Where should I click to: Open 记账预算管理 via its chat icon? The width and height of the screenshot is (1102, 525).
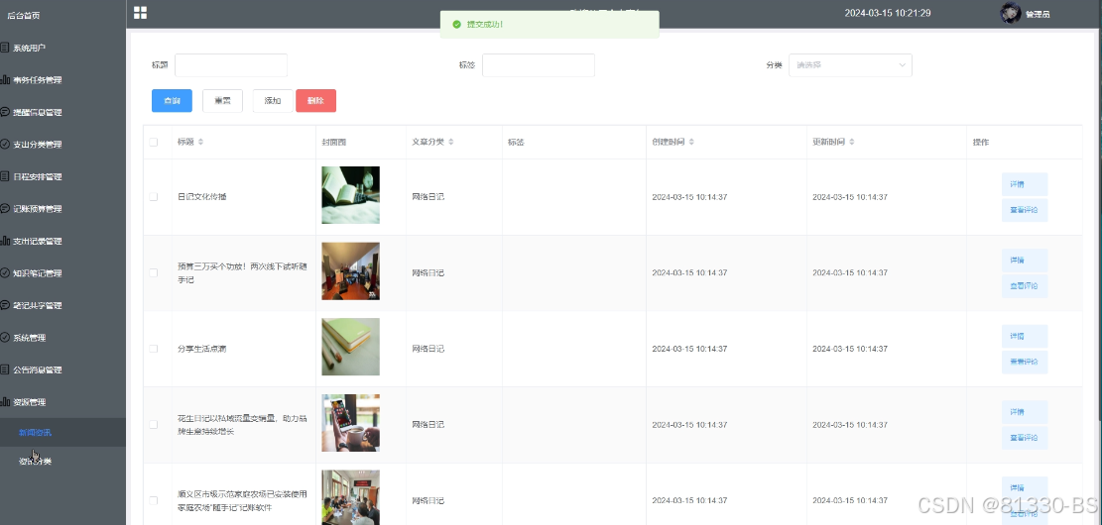(x=5, y=208)
